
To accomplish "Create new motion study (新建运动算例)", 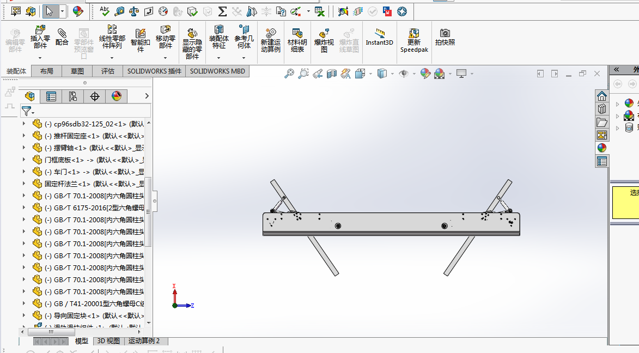I will (271, 40).
